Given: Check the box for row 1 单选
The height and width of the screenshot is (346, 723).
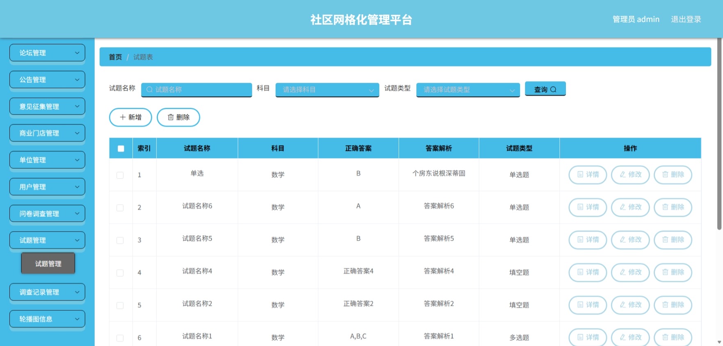Looking at the screenshot, I should 120,175.
